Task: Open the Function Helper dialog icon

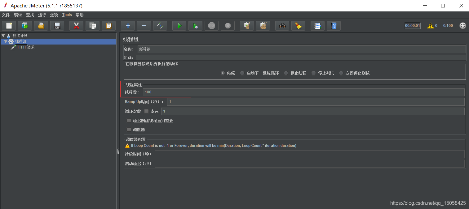Action: click(317, 26)
